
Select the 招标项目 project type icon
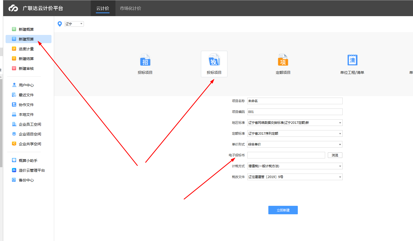coord(145,60)
